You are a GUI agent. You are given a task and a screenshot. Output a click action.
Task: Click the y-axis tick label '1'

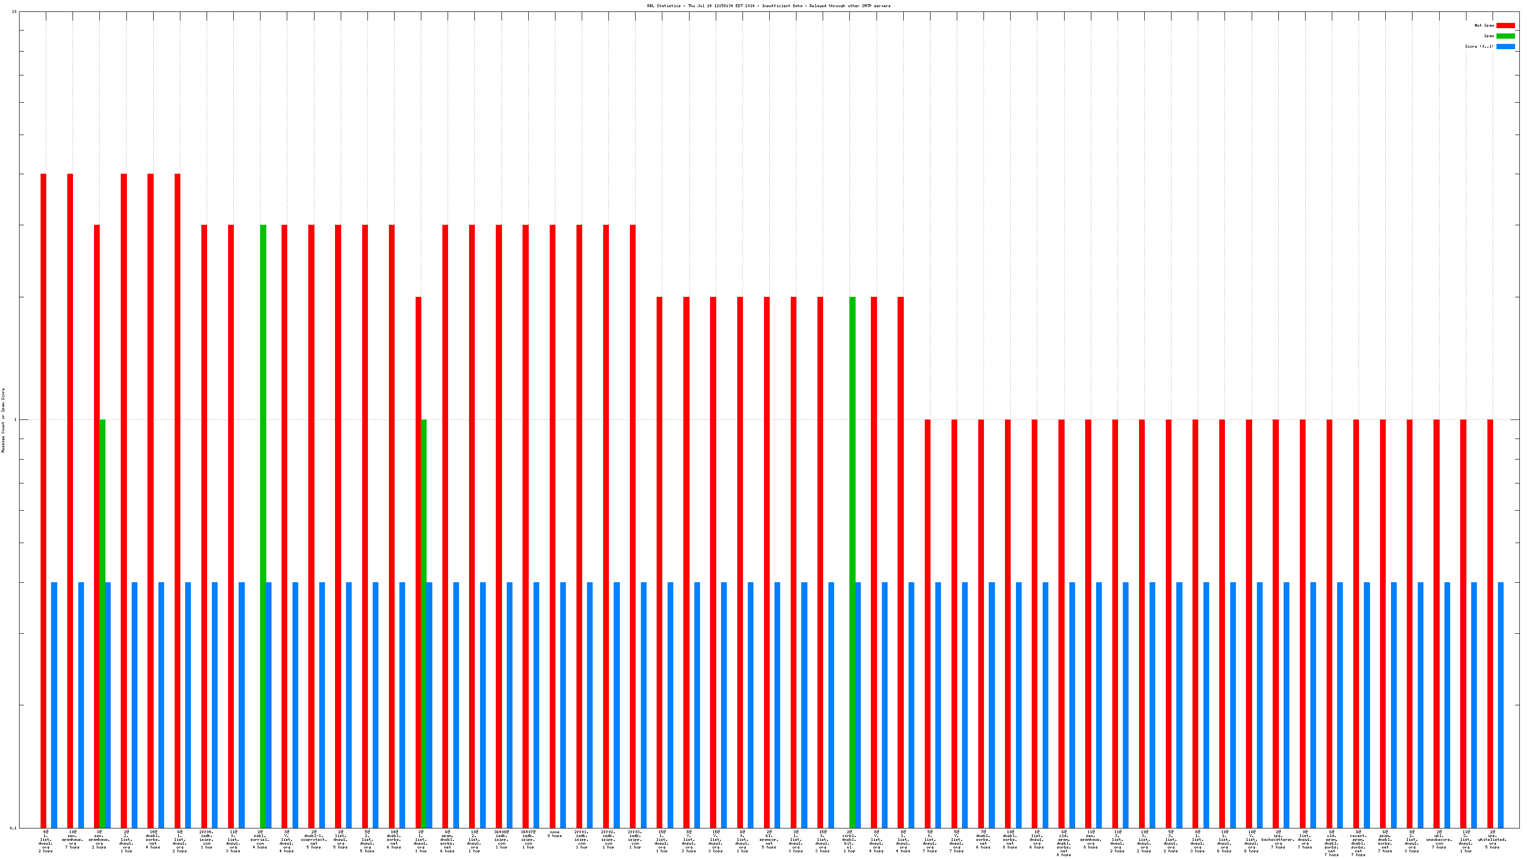pyautogui.click(x=15, y=420)
